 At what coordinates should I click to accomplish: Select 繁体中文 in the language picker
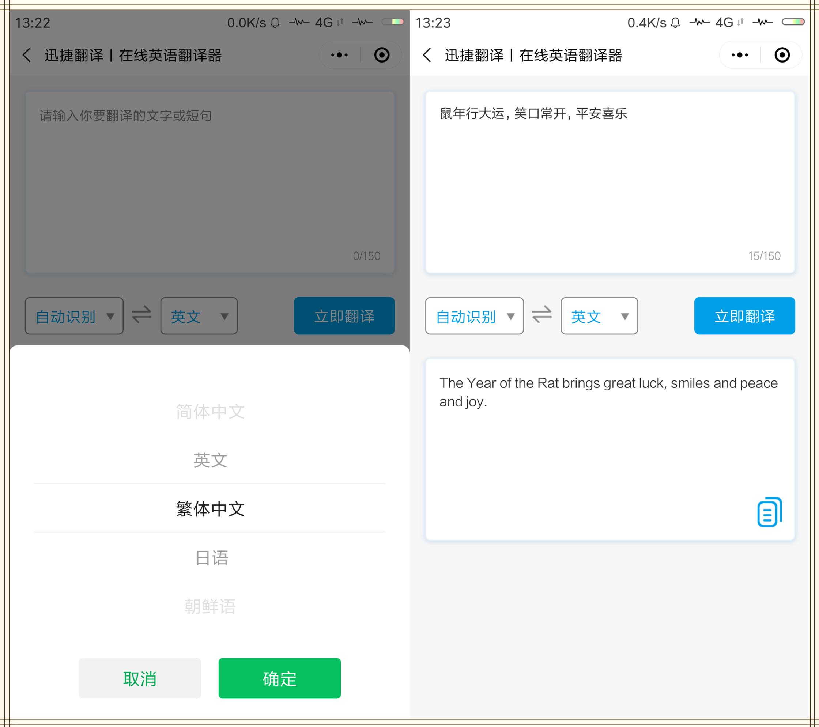[210, 509]
